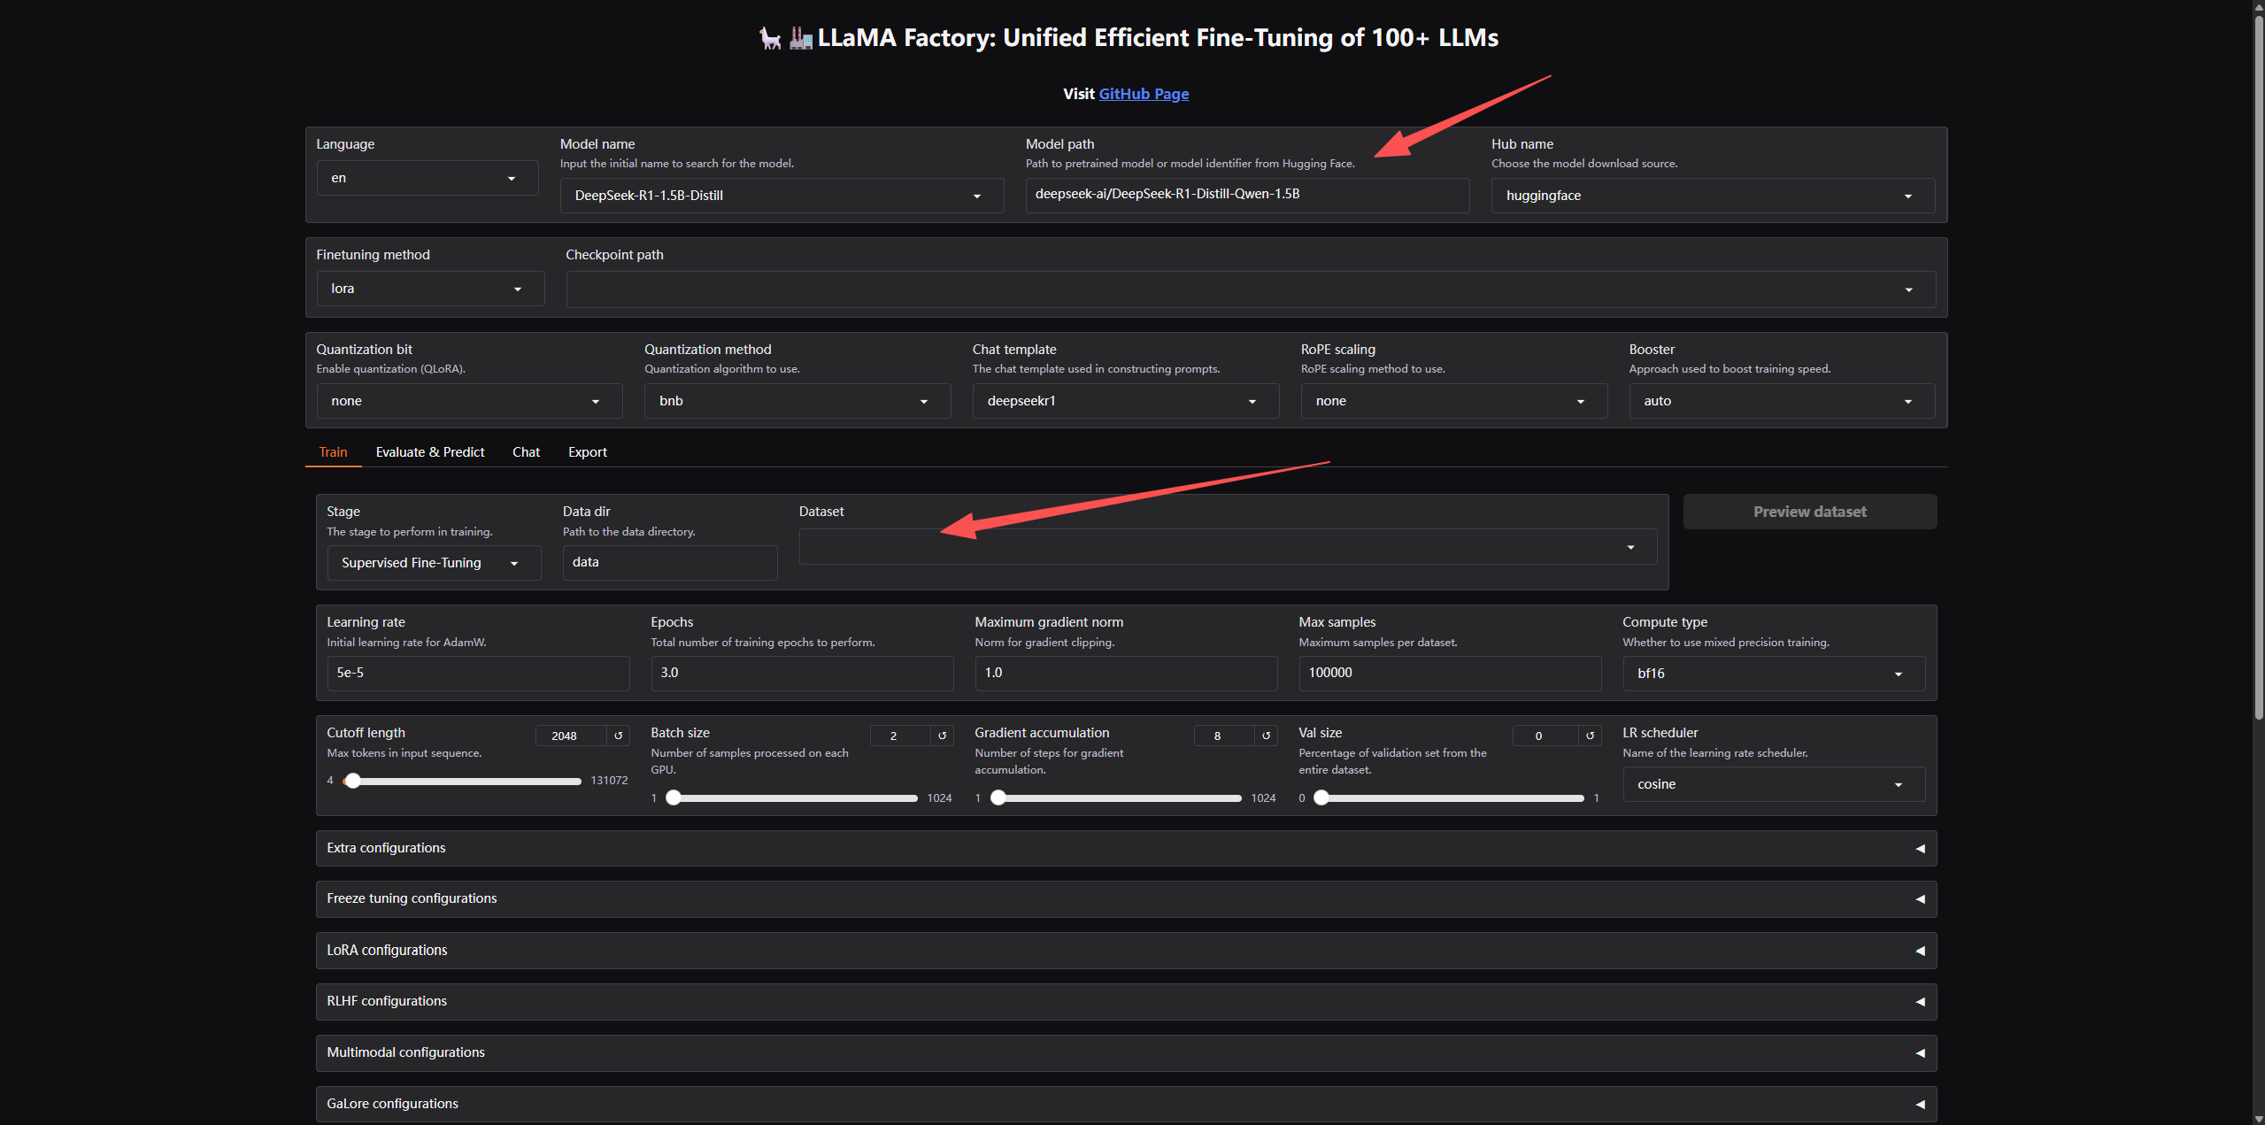Open the GitHub Page link
The height and width of the screenshot is (1125, 2265).
click(x=1144, y=94)
